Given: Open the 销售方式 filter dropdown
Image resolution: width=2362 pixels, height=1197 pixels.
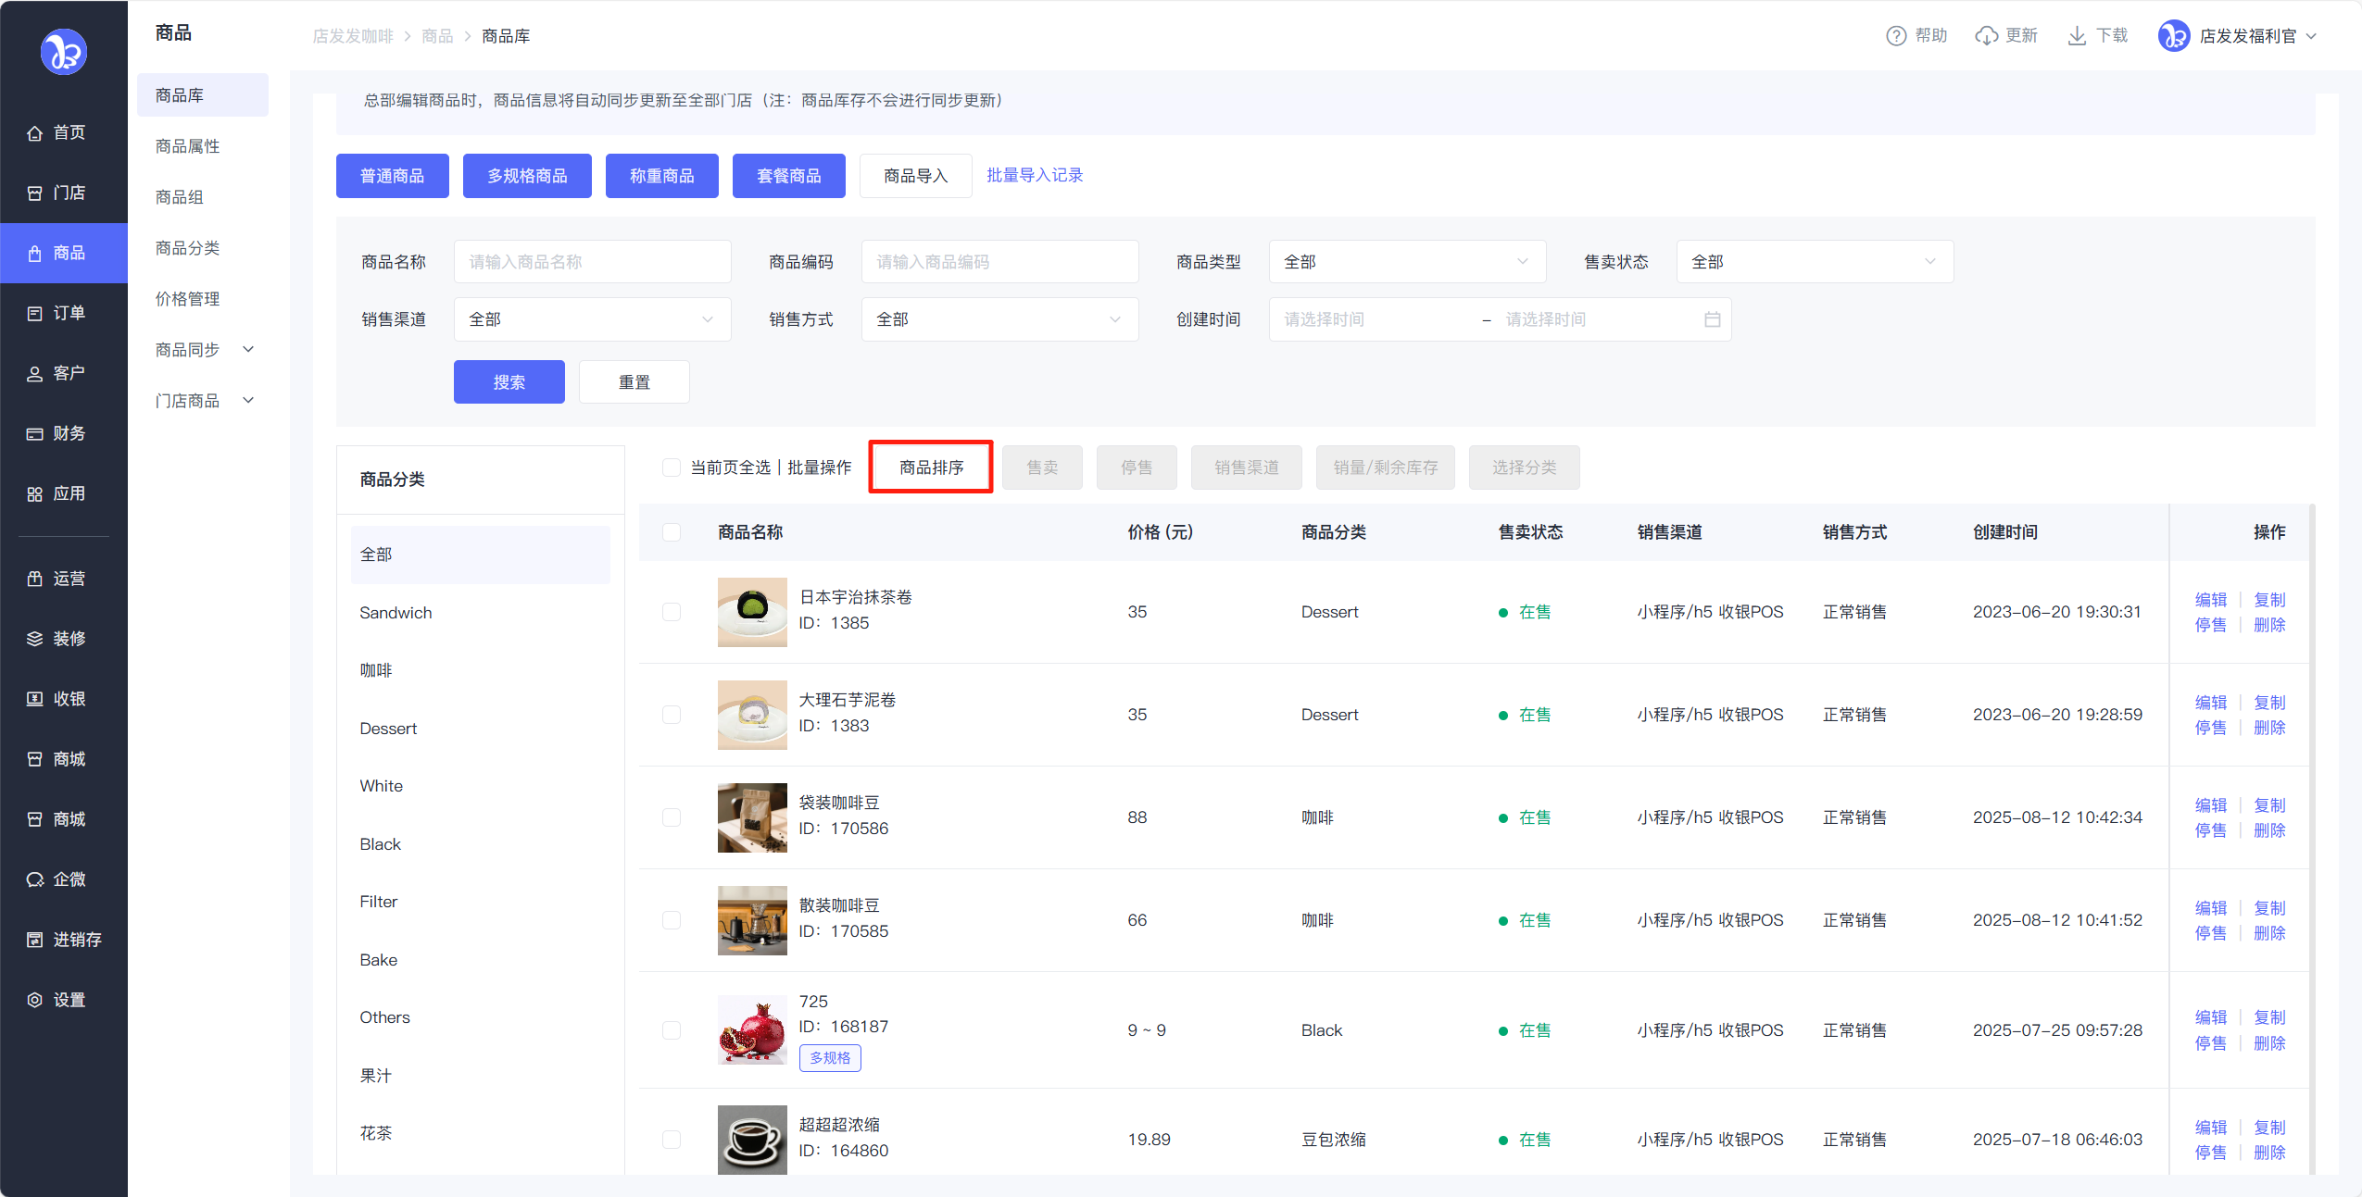Looking at the screenshot, I should pyautogui.click(x=999, y=319).
